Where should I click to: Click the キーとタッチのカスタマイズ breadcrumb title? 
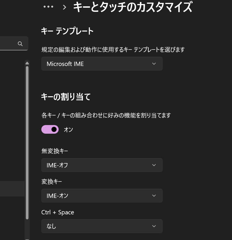(133, 7)
